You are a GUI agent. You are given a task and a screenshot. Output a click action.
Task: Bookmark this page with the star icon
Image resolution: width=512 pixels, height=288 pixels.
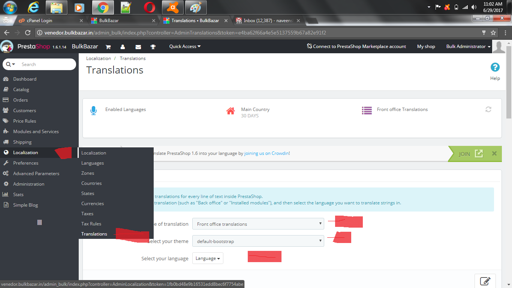493,33
